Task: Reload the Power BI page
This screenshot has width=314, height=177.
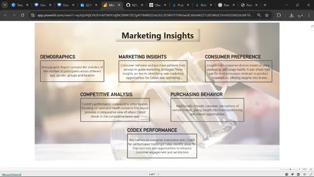Action: [x=22, y=15]
